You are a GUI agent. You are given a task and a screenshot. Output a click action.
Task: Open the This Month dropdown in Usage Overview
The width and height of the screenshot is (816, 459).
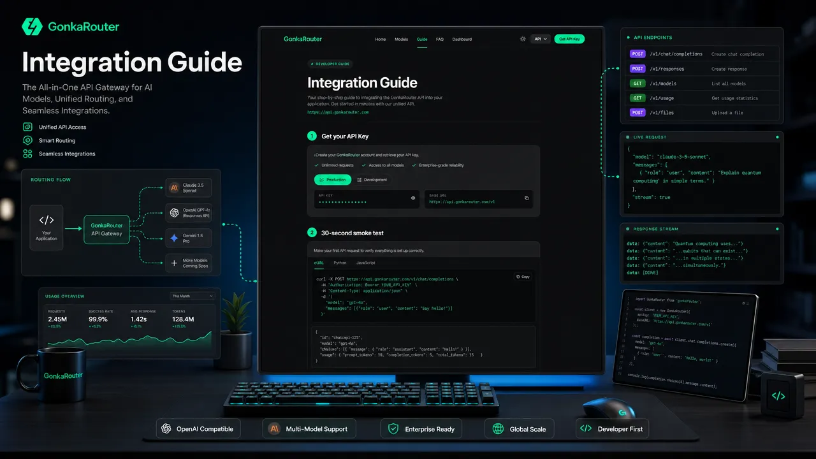[193, 296]
